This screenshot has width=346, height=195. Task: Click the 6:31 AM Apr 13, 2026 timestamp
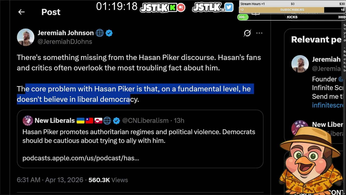point(50,180)
